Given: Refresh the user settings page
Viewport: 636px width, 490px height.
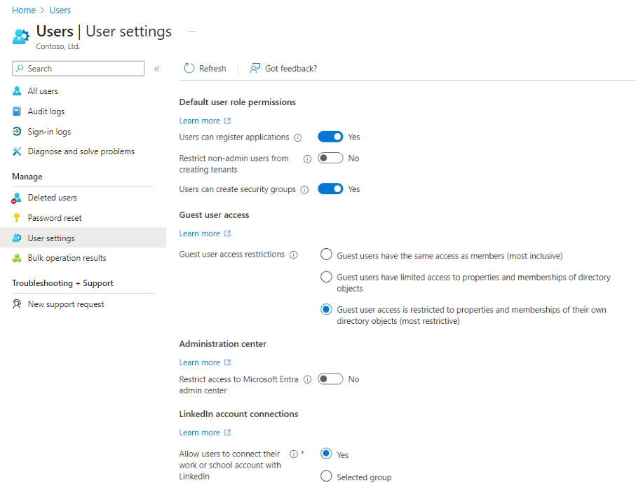Looking at the screenshot, I should click(x=205, y=68).
